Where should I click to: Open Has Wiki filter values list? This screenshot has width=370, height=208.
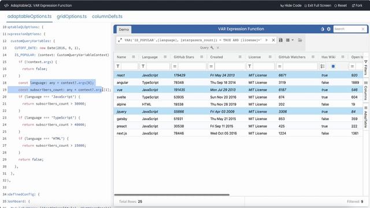(x=323, y=66)
